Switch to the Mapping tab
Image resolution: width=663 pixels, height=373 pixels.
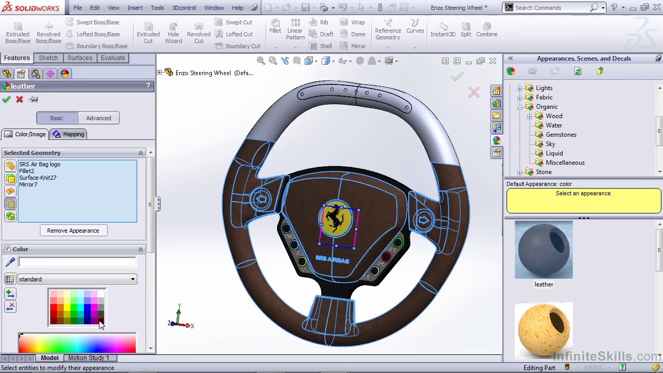tap(68, 134)
